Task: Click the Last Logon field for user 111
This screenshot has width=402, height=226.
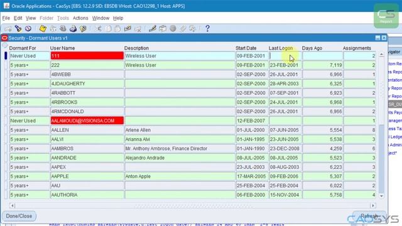Action: [x=285, y=56]
